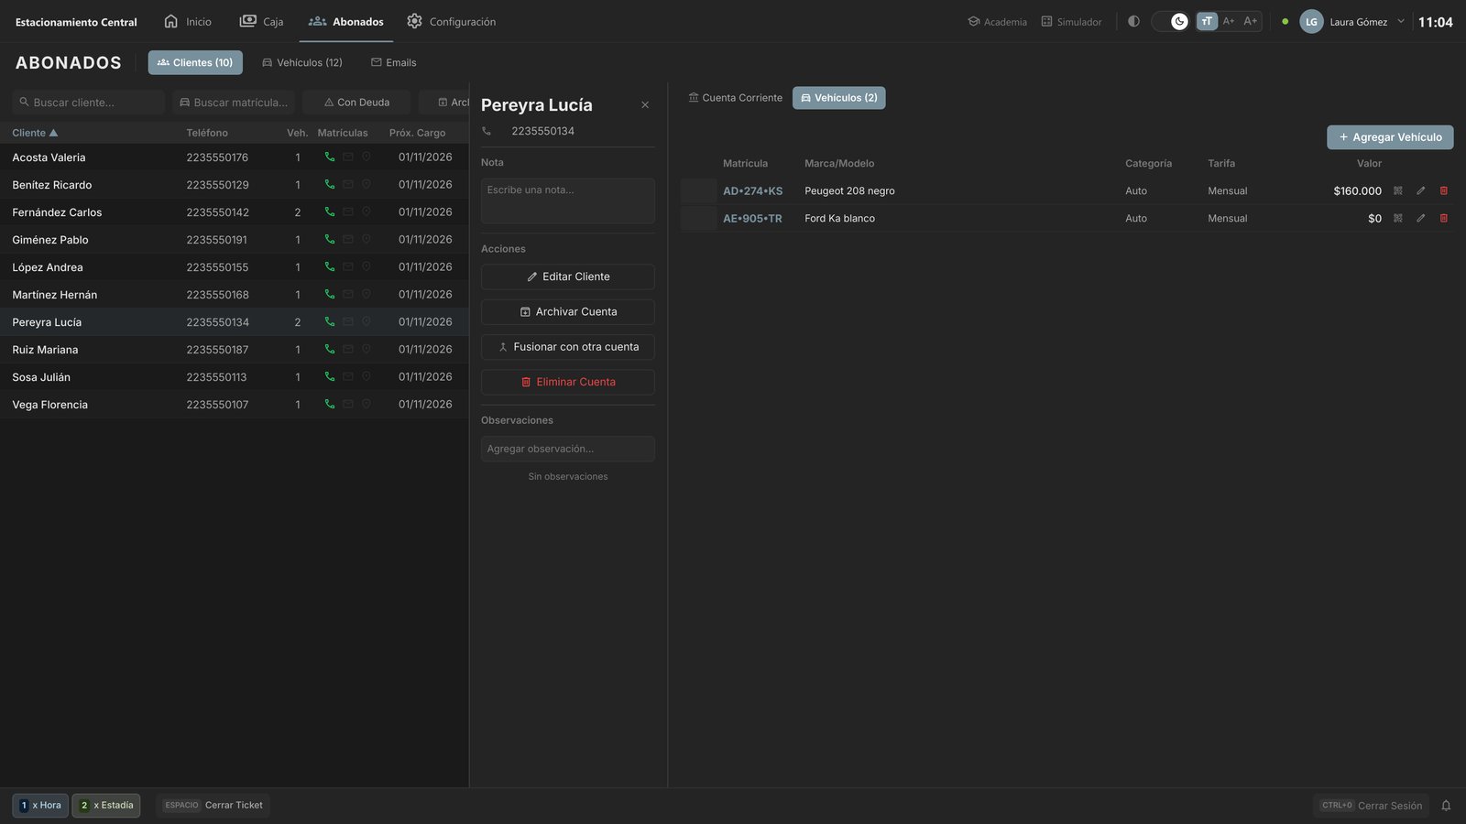
Task: Switch to the Emails tab
Action: [394, 62]
